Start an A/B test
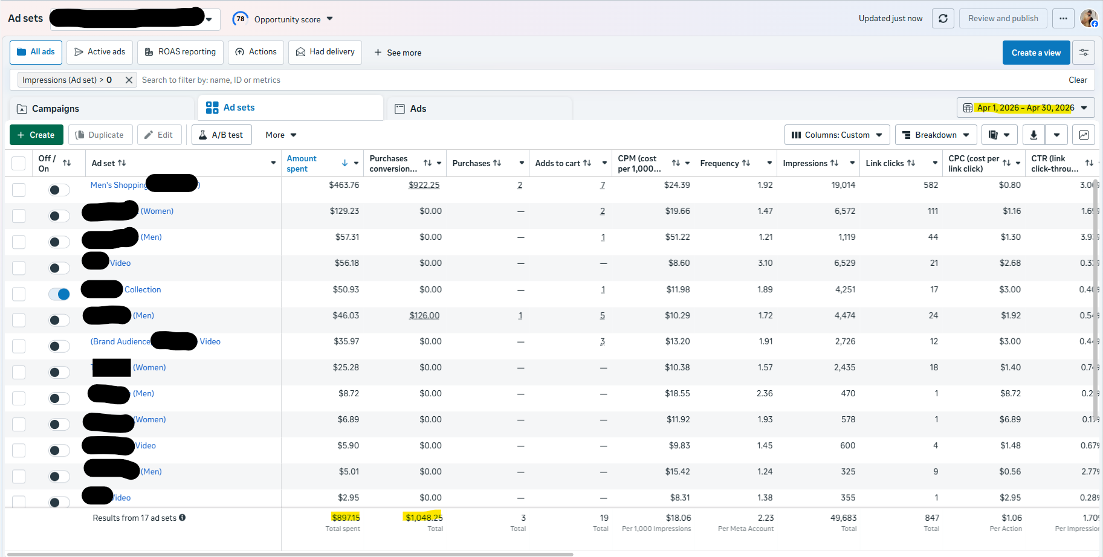The height and width of the screenshot is (557, 1103). (x=221, y=135)
